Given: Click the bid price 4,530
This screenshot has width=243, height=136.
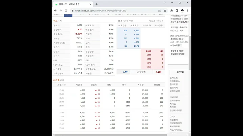Looking at the screenshot, I should pos(148,67).
